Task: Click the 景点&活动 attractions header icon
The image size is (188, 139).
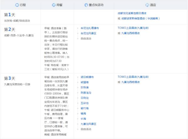Action: click(86, 5)
